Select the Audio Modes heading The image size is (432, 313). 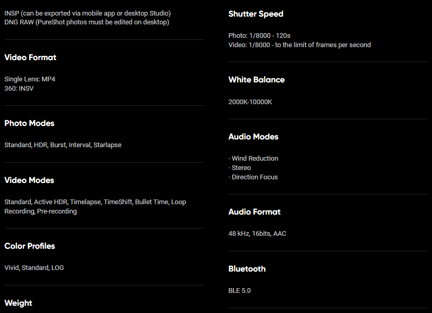click(254, 136)
